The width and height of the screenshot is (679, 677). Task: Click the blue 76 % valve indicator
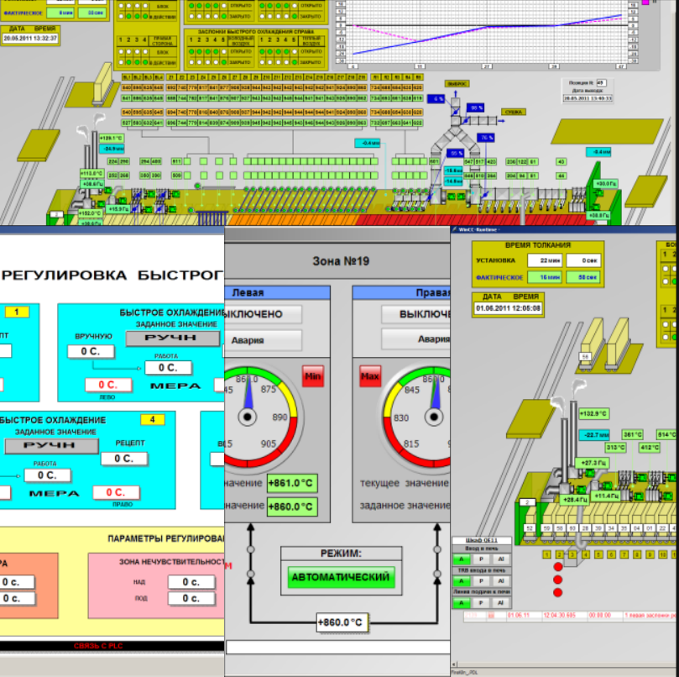pos(485,138)
